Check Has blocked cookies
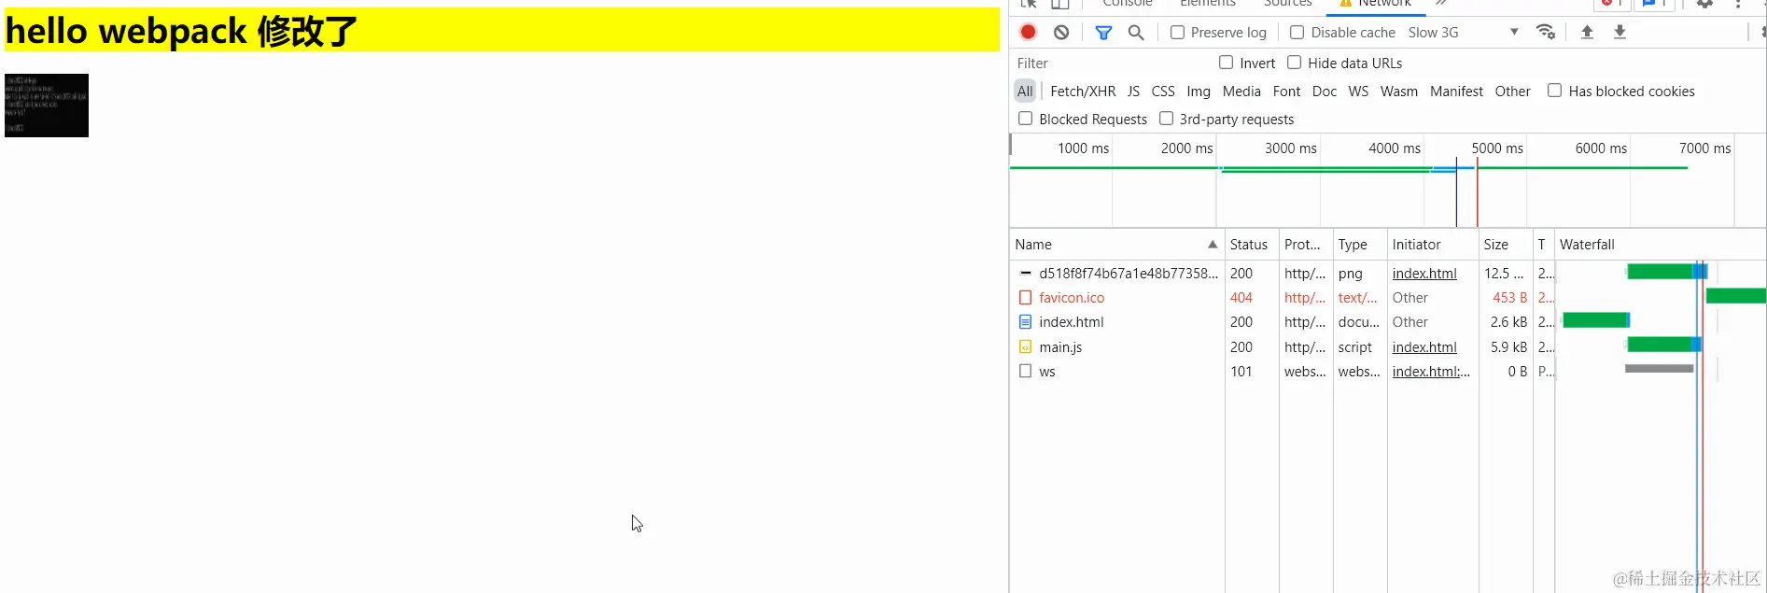This screenshot has width=1767, height=593. (x=1554, y=91)
